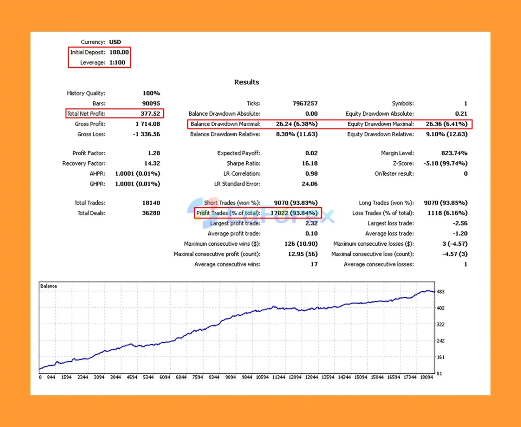
Task: Click Average profit trade value 0.10
Action: click(x=311, y=234)
